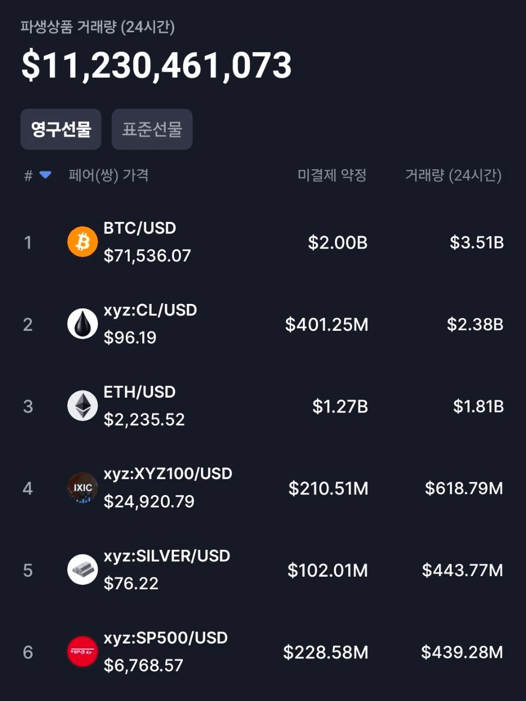The width and height of the screenshot is (526, 701).
Task: Open the BTC/USD pair
Action: point(140,228)
